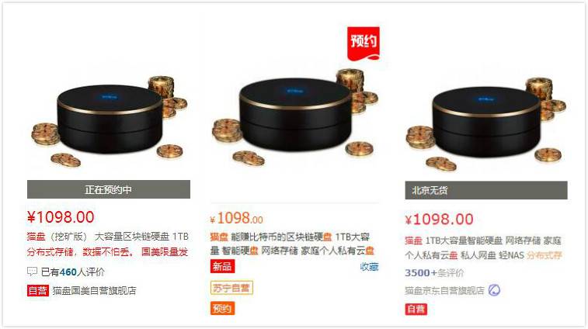The height and width of the screenshot is (329, 588).
Task: Click the comment bubble icon beside 已有460人评价
Action: [33, 272]
